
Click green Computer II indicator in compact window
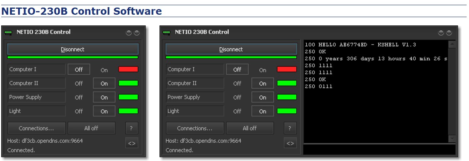coord(128,83)
